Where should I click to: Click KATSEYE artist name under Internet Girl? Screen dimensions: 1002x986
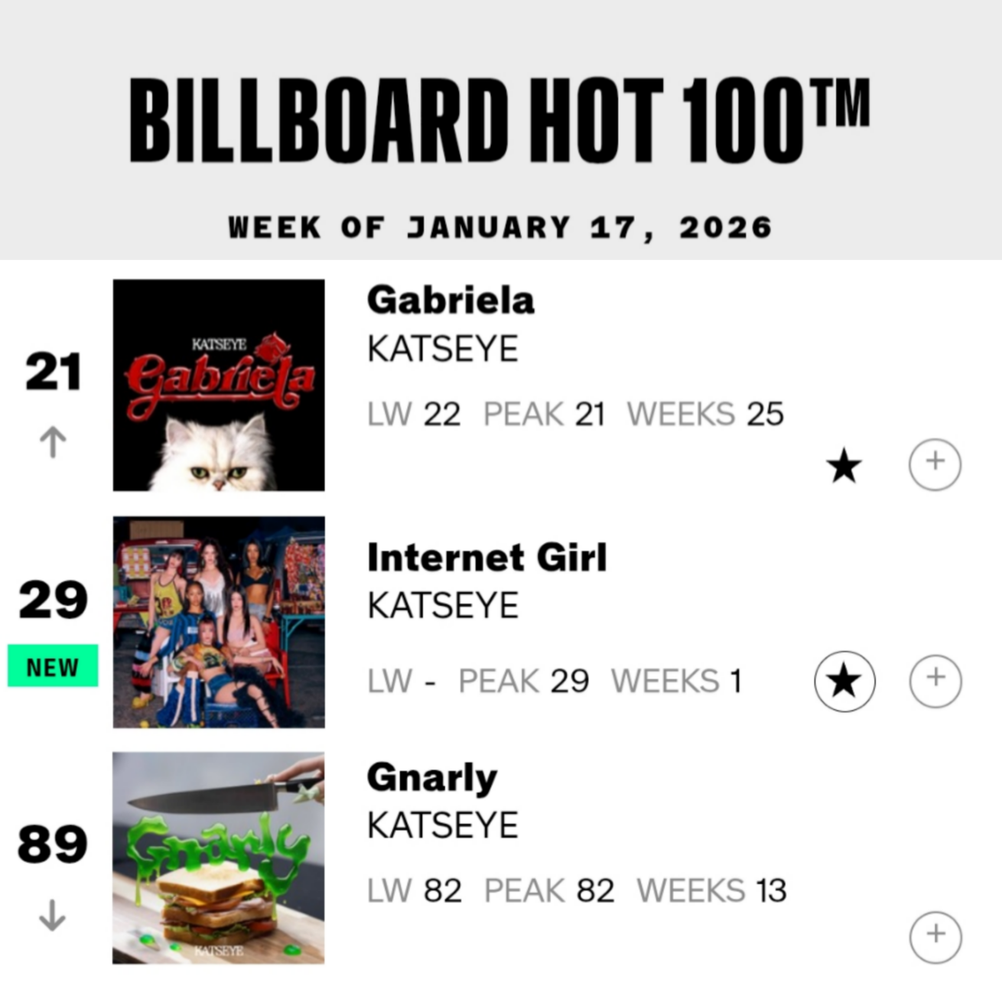[442, 606]
